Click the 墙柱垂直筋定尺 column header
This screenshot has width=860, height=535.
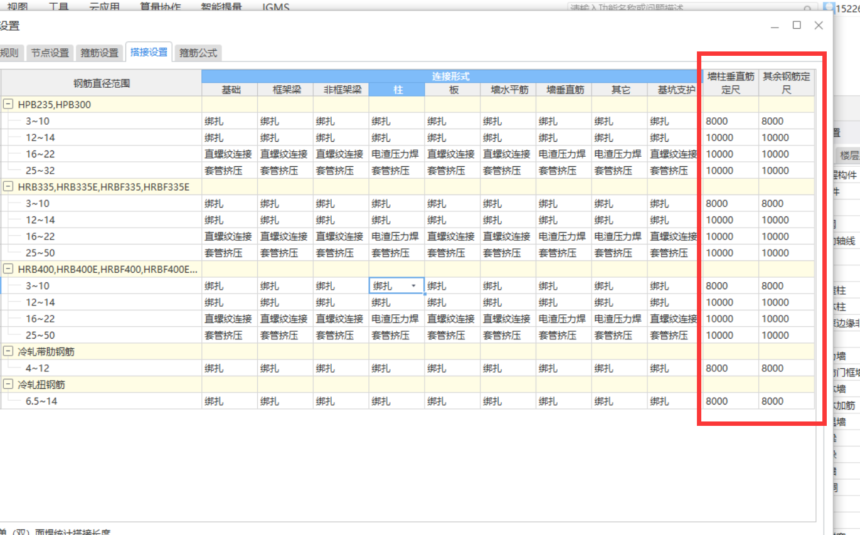731,83
